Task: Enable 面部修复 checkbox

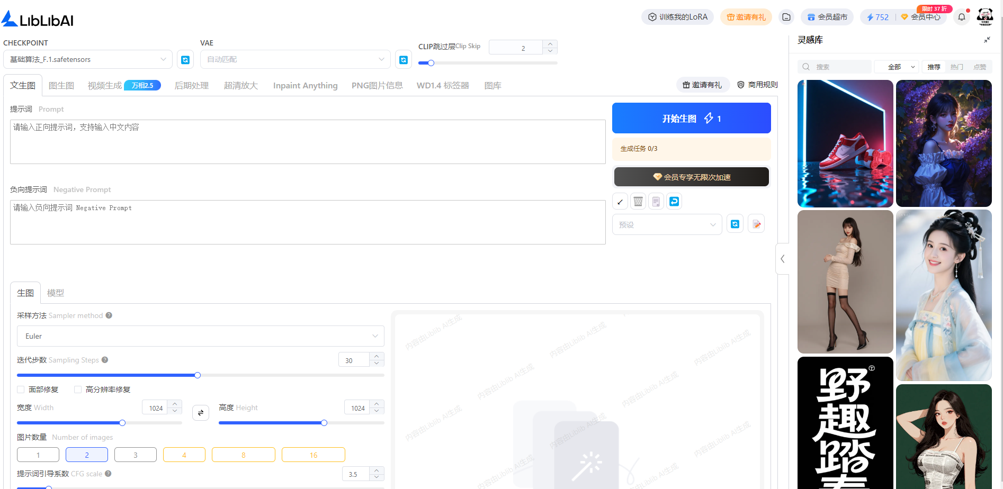Action: coord(21,390)
